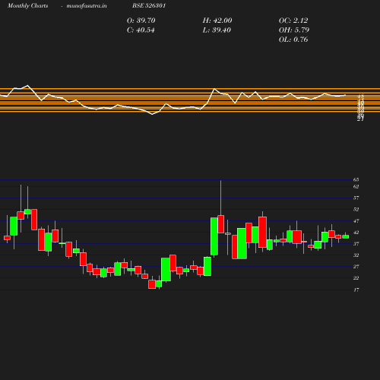The height and width of the screenshot is (380, 380).
Task: Click the 37 price axis label
Action: tap(356, 244)
